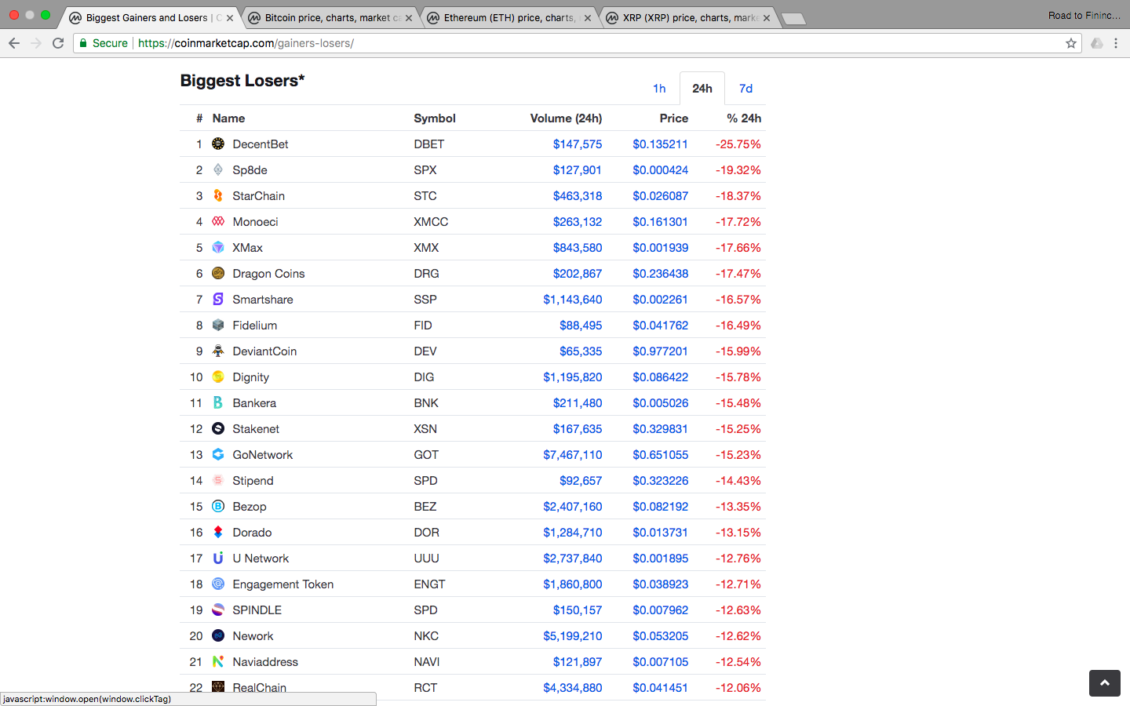Open a new tab with the new tab button
This screenshot has width=1130, height=706.
[794, 19]
